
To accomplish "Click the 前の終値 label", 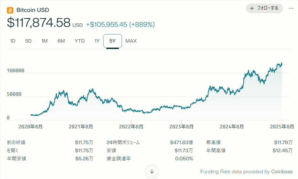I will point(16,142).
